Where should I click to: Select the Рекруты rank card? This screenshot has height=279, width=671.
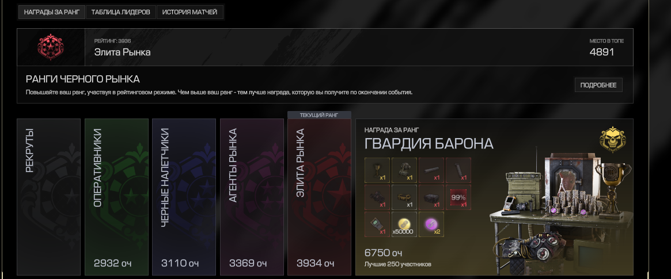[x=48, y=197]
